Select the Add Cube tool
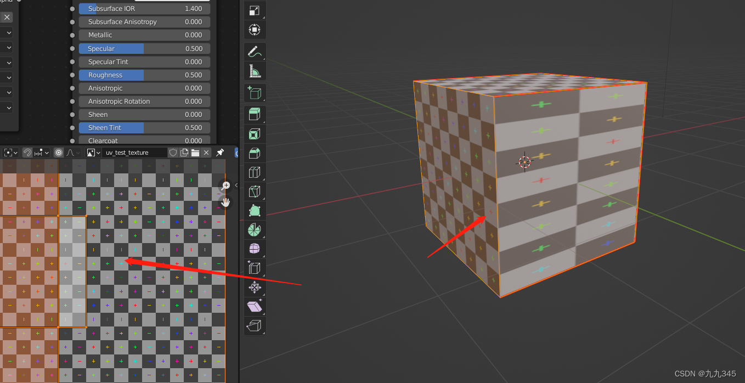The width and height of the screenshot is (745, 383). click(255, 93)
